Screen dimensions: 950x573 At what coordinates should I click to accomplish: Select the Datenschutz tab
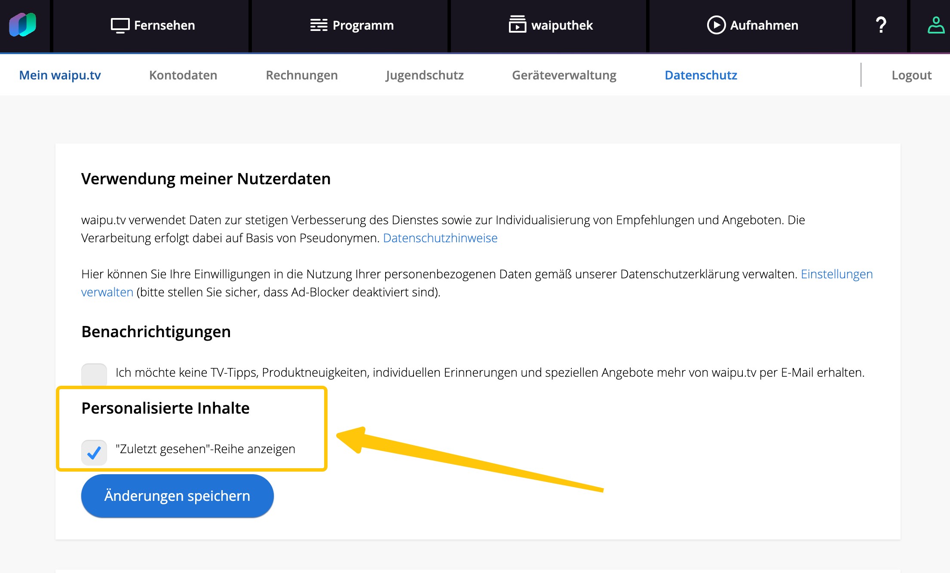[x=701, y=75]
